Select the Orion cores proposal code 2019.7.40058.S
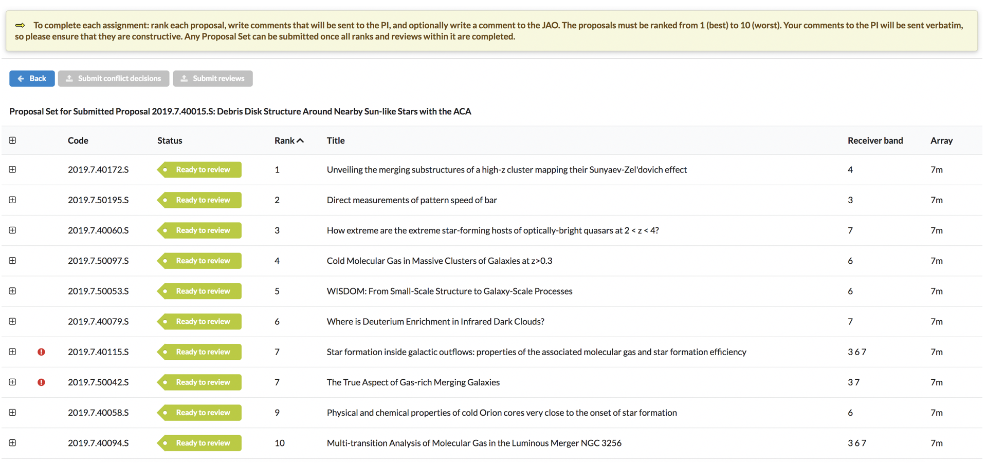Viewport: 986px width, 467px height. (x=98, y=413)
